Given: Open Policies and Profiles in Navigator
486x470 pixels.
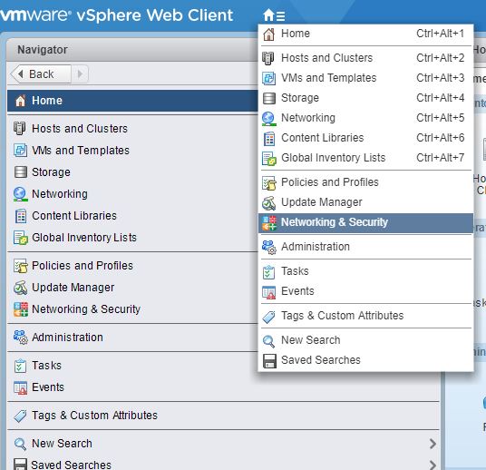Looking at the screenshot, I should point(132,266).
